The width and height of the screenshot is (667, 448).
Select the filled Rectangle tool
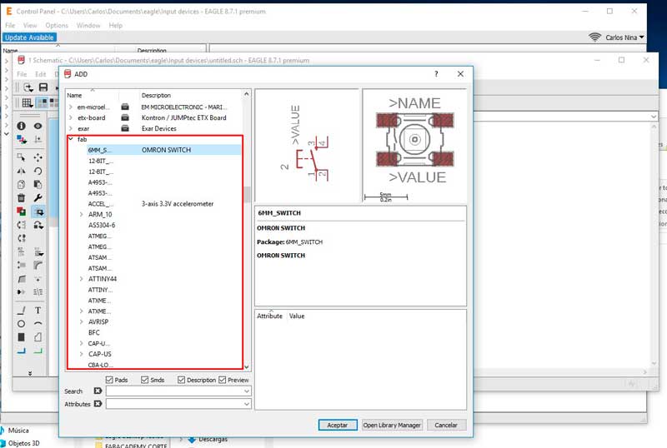coord(21,337)
